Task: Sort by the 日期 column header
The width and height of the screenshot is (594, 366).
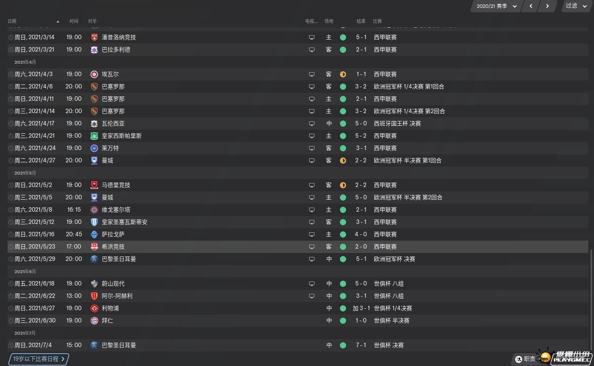Action: tap(12, 21)
